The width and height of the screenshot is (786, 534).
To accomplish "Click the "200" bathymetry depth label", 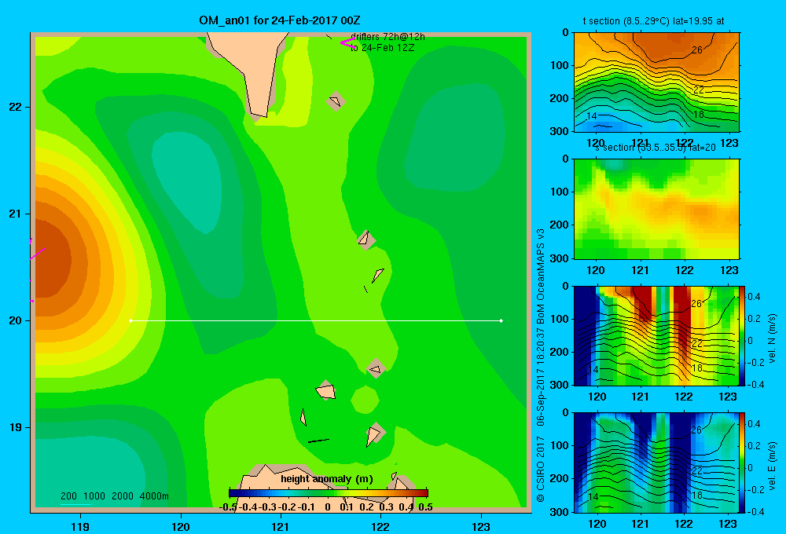I will pos(68,496).
